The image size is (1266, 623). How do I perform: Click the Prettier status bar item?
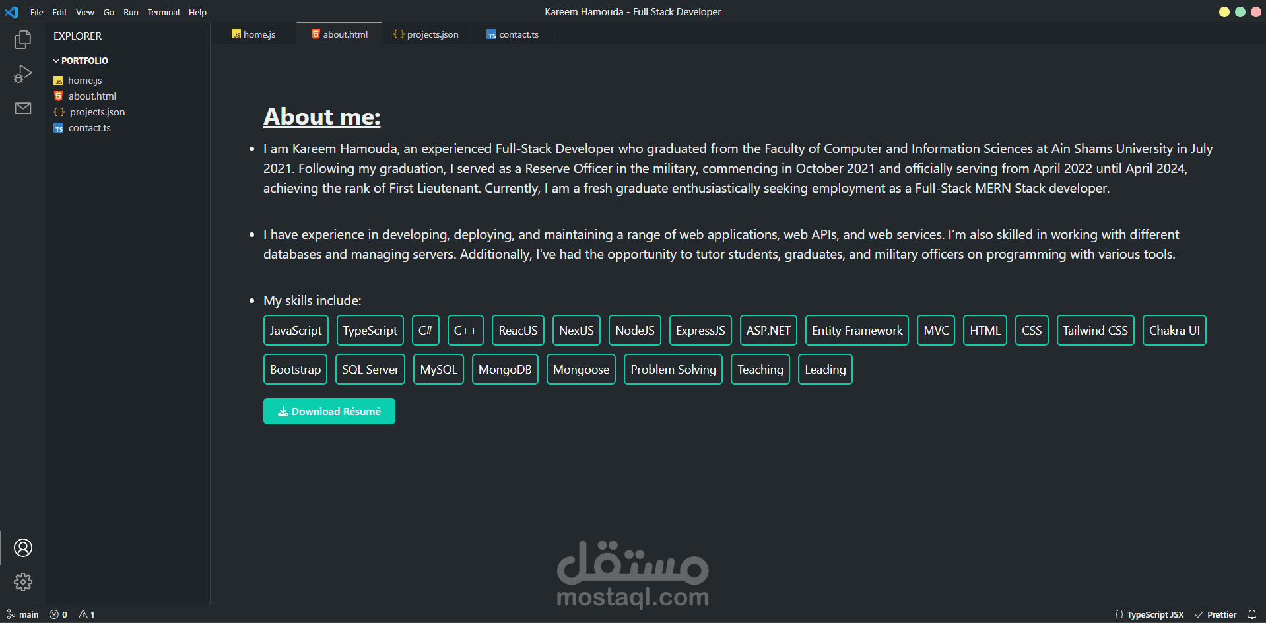pyautogui.click(x=1216, y=614)
